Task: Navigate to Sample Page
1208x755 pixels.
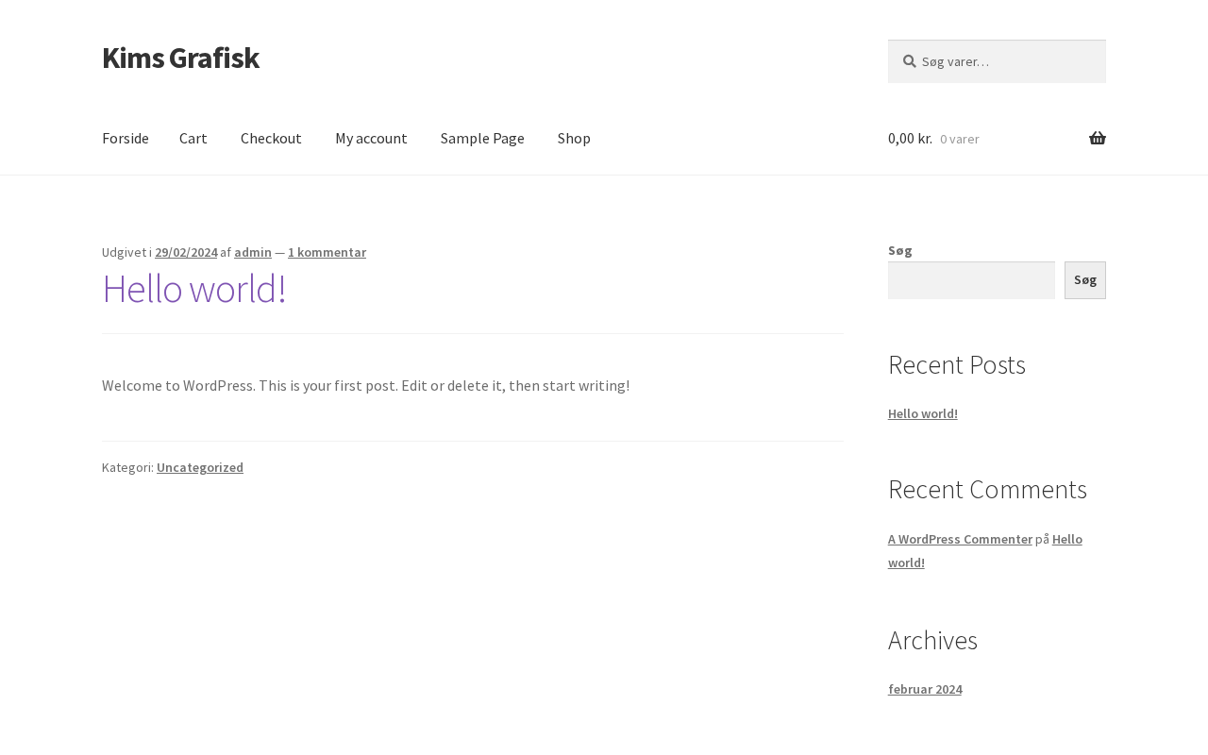Action: pyautogui.click(x=482, y=139)
